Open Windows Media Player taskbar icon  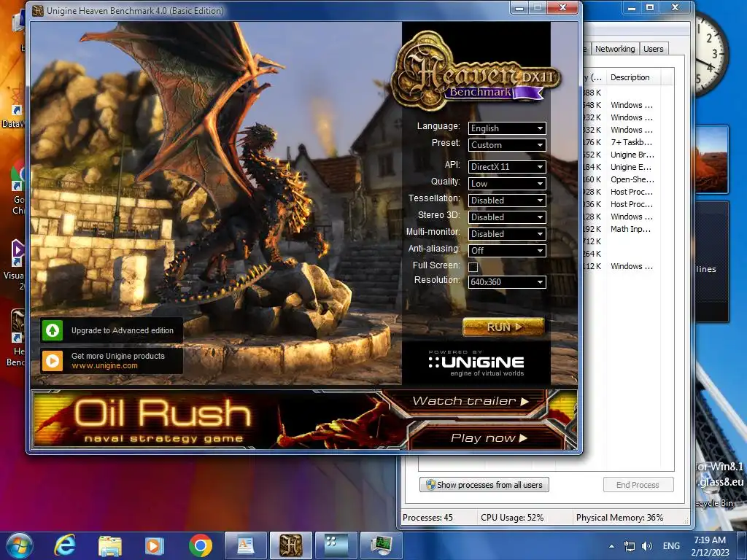[155, 545]
